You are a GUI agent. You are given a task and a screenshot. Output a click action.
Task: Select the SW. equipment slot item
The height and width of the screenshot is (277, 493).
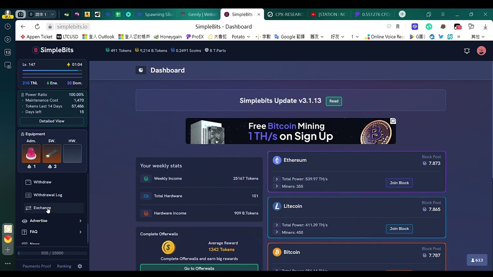pyautogui.click(x=52, y=154)
